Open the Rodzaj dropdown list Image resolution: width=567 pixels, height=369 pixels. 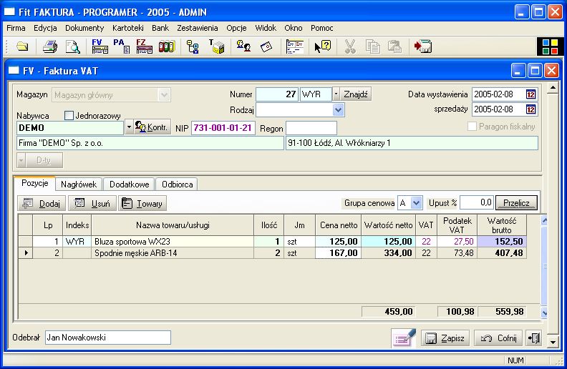(x=338, y=109)
